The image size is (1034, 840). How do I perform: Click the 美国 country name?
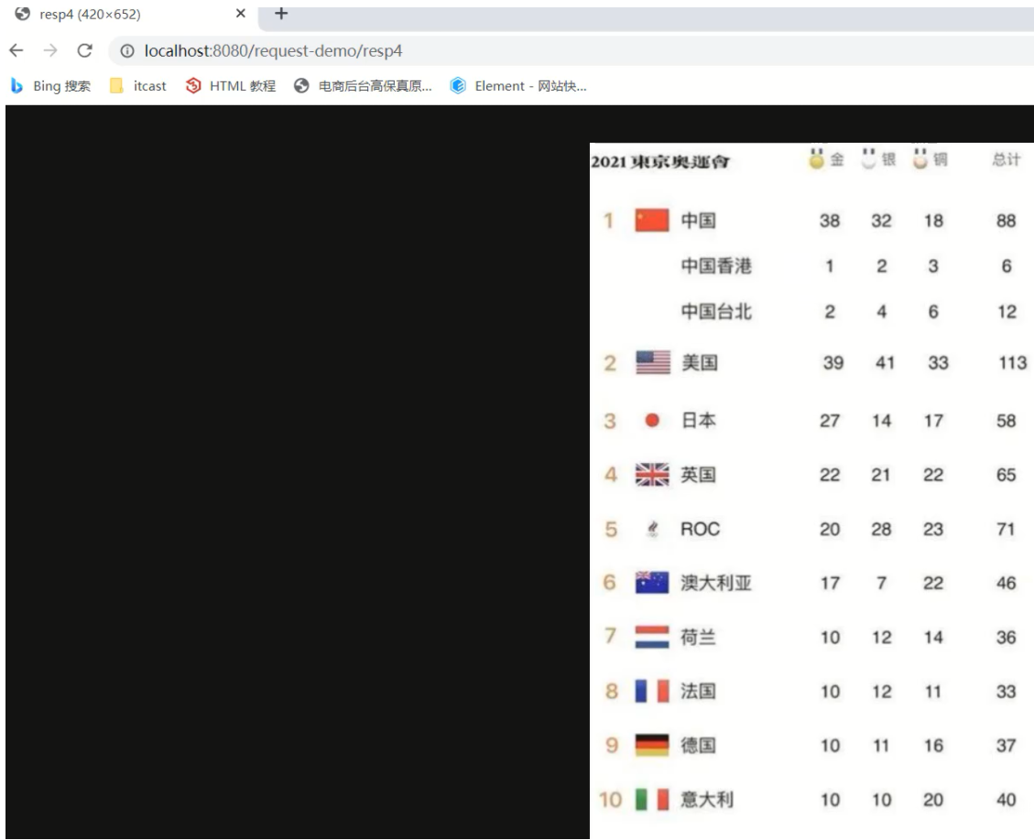[700, 363]
